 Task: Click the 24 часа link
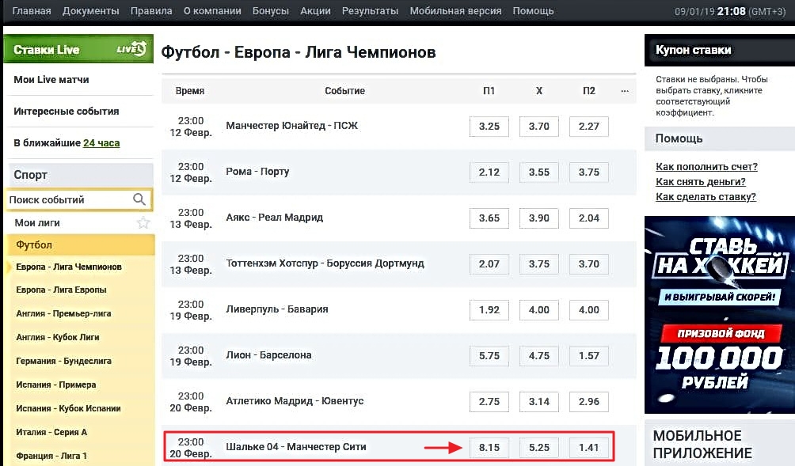point(101,143)
